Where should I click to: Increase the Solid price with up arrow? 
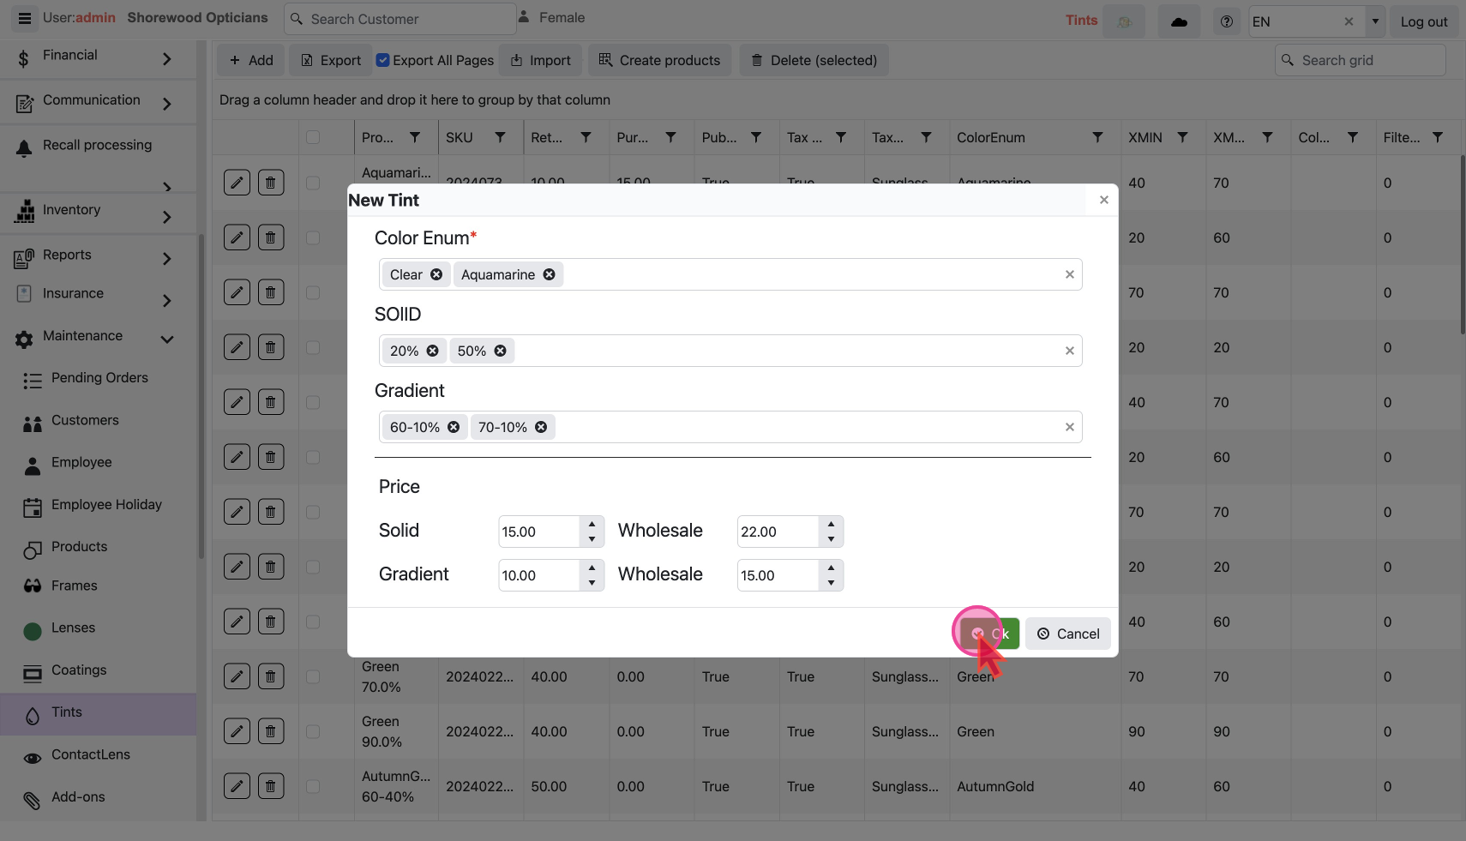click(592, 524)
